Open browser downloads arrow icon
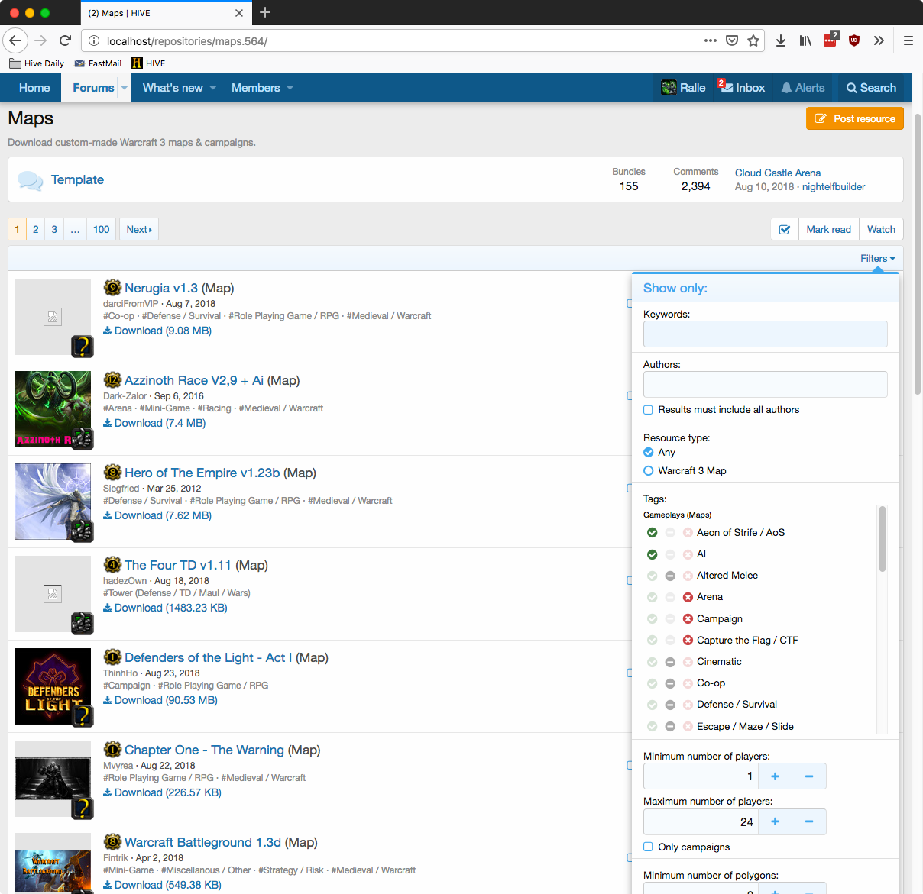 click(781, 40)
